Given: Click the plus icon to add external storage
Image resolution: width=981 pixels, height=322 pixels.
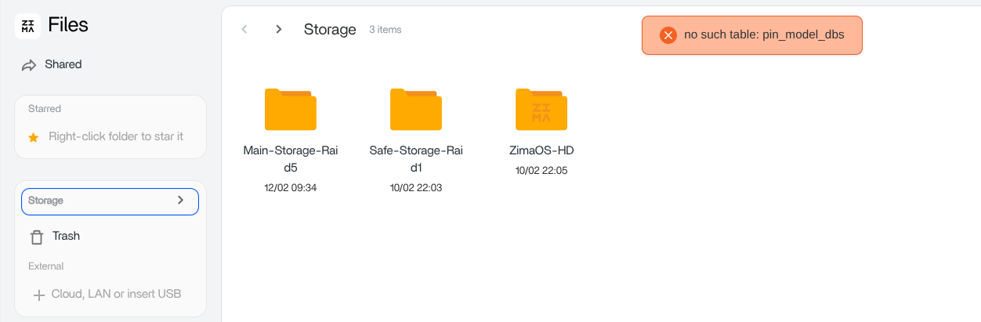Looking at the screenshot, I should [38, 295].
